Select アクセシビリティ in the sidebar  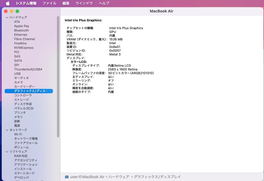[26, 160]
